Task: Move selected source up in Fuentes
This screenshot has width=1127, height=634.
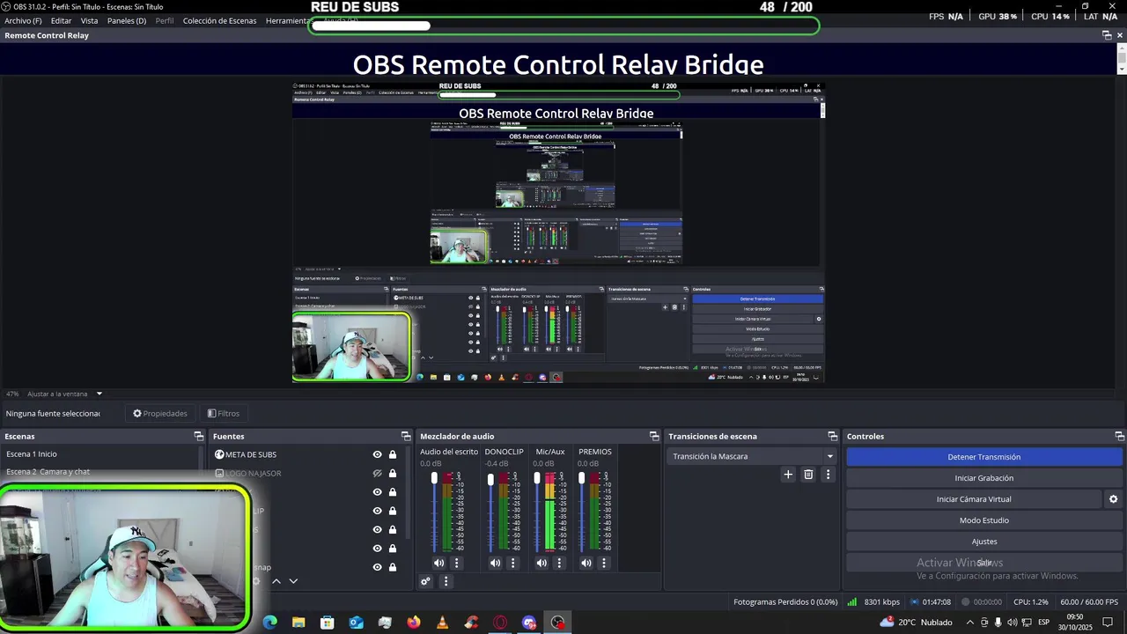Action: (x=276, y=581)
